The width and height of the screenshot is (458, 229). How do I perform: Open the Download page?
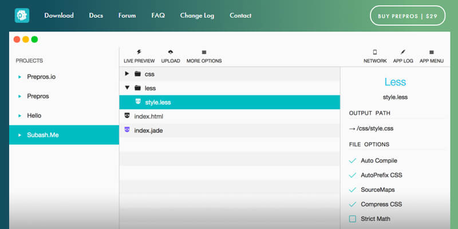[x=59, y=15]
